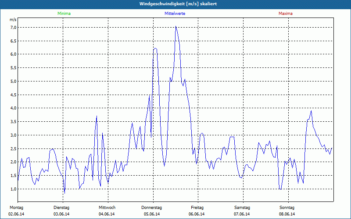Click the 03.06.14 date label

click(61, 214)
